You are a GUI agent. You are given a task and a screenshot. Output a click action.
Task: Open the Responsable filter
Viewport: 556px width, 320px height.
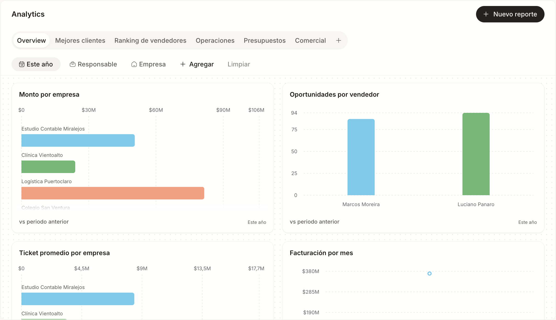93,64
